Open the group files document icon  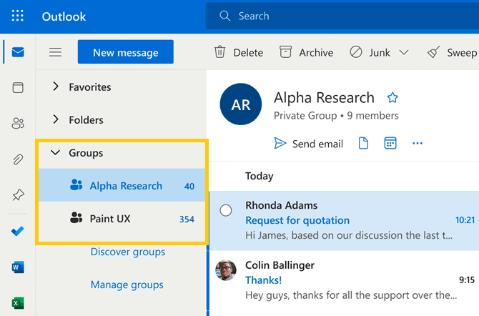tap(363, 143)
